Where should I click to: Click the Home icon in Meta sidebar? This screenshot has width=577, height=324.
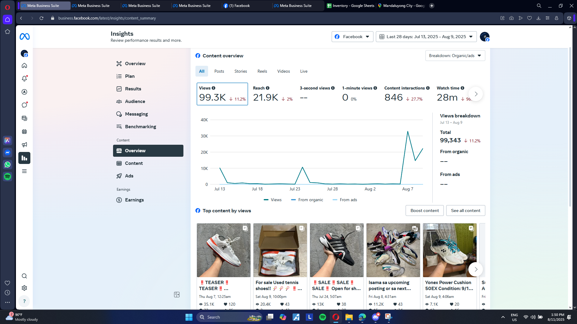24,65
